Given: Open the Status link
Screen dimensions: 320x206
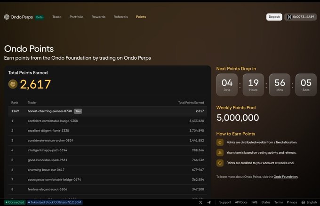Looking at the screenshot, I should click(266, 202).
